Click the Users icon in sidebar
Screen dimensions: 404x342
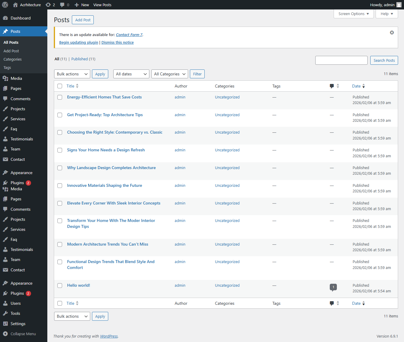(x=5, y=303)
